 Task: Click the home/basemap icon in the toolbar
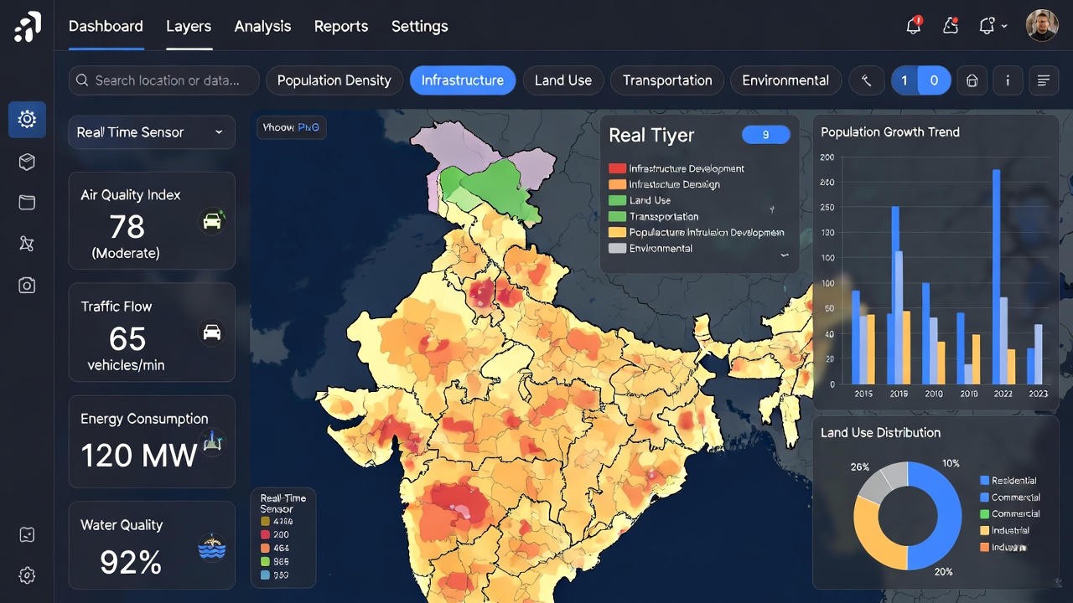click(972, 80)
